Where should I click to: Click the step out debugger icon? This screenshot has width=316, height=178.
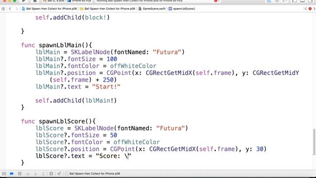[43, 174]
